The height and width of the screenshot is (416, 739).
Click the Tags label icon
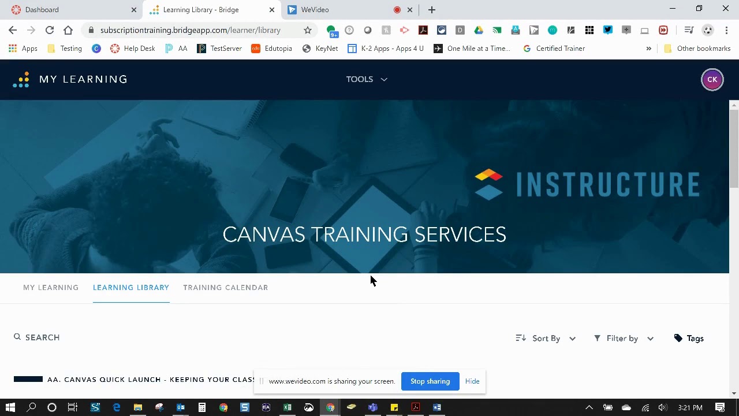pos(678,338)
